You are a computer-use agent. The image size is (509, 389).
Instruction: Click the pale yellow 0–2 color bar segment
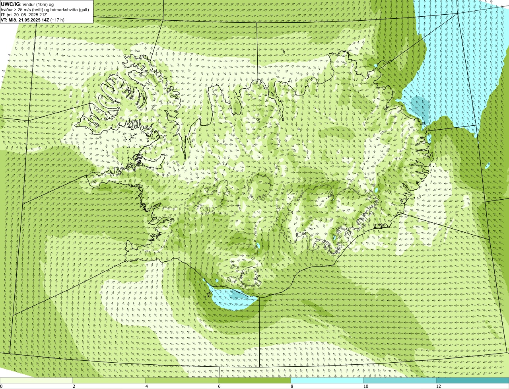point(36,380)
